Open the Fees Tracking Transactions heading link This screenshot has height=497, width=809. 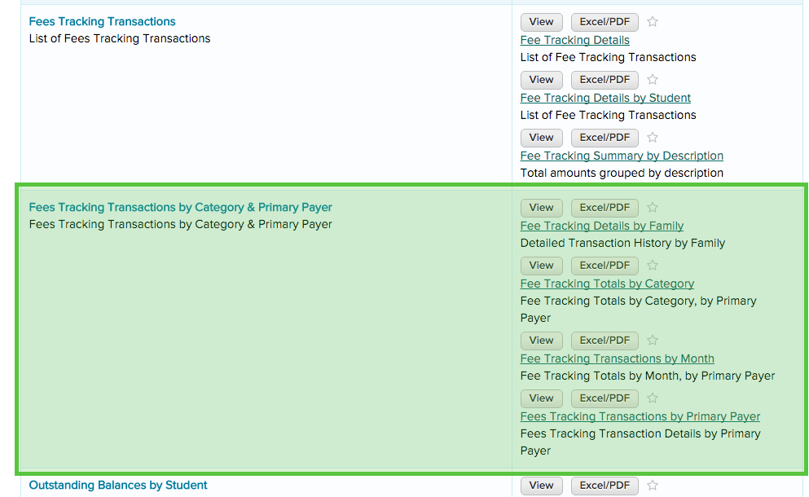coord(102,21)
